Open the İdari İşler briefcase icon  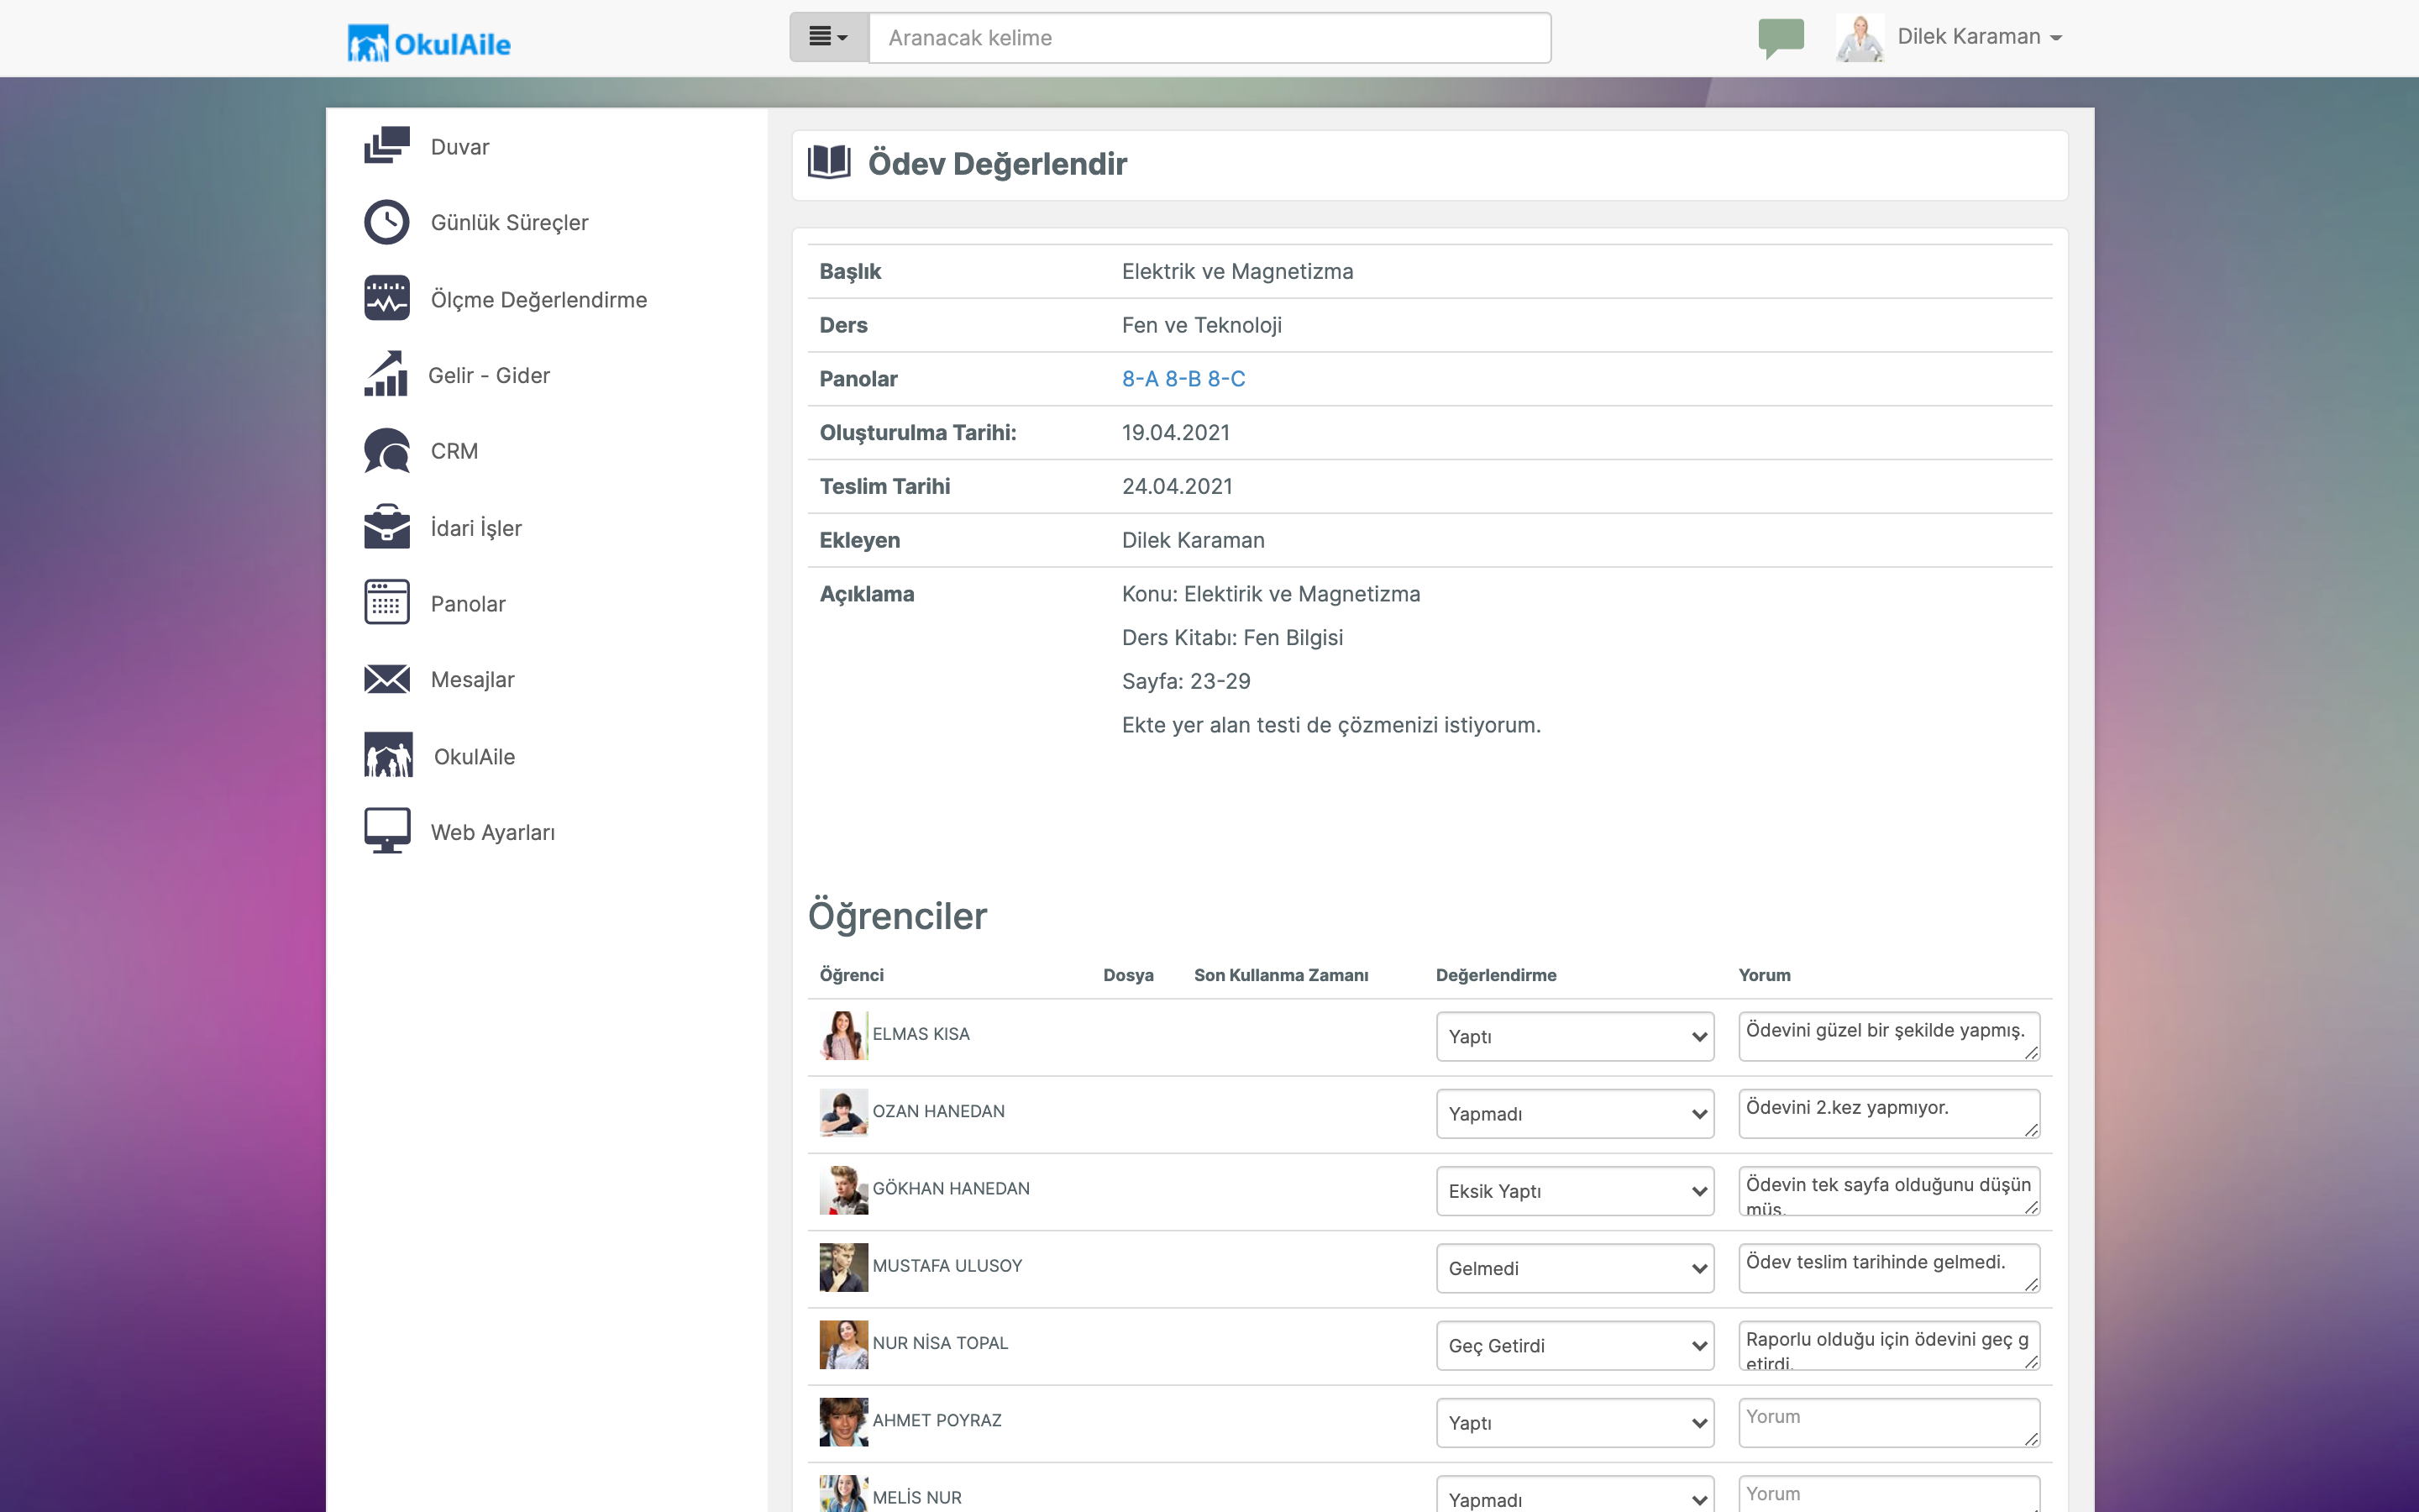386,527
